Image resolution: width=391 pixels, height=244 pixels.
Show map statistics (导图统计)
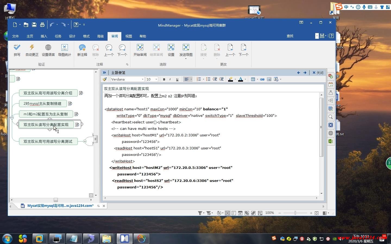point(64,50)
